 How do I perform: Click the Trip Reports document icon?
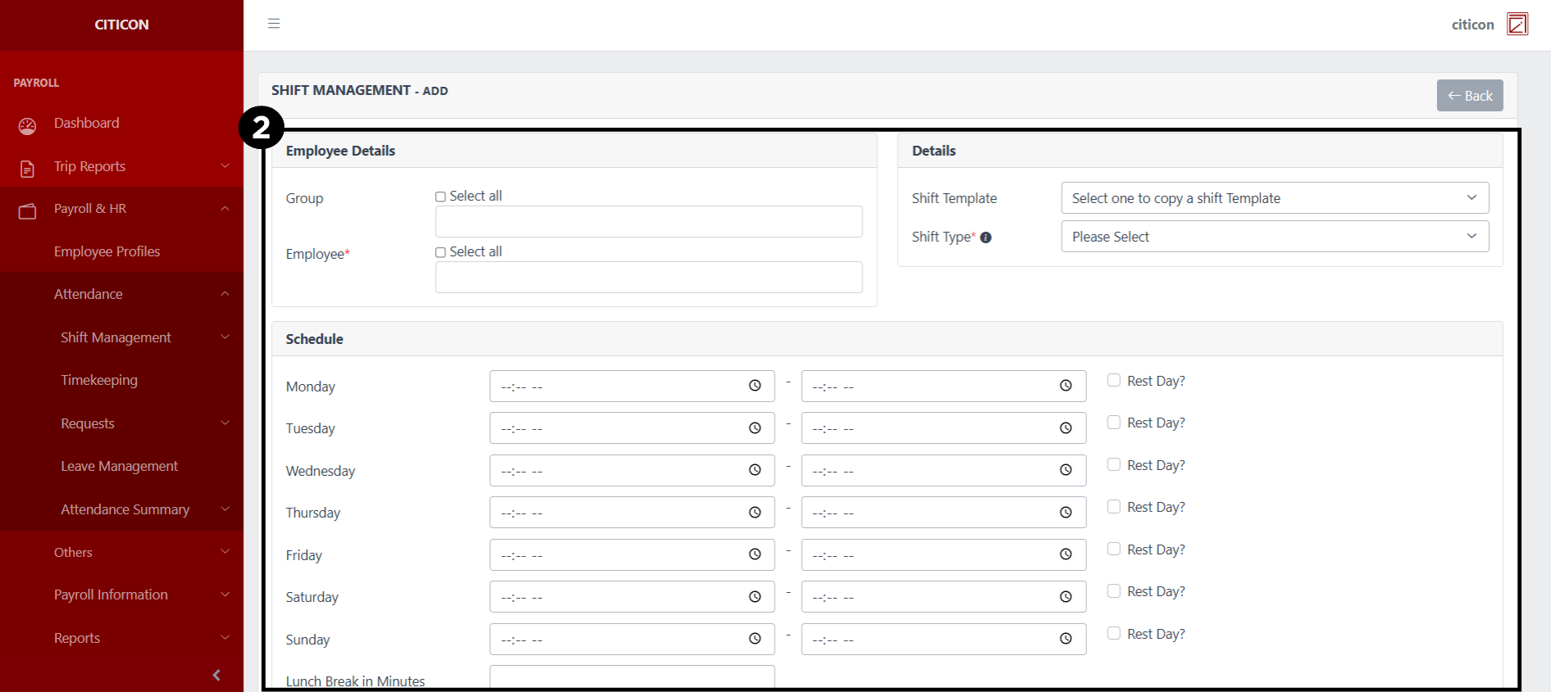coord(28,169)
